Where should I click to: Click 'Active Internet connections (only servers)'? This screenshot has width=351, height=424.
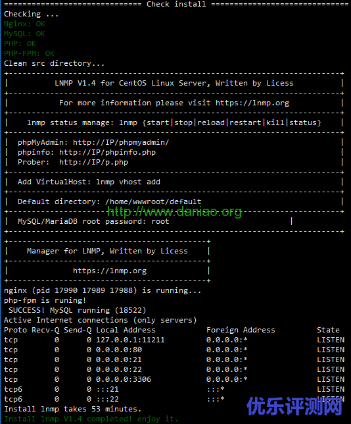[100, 320]
